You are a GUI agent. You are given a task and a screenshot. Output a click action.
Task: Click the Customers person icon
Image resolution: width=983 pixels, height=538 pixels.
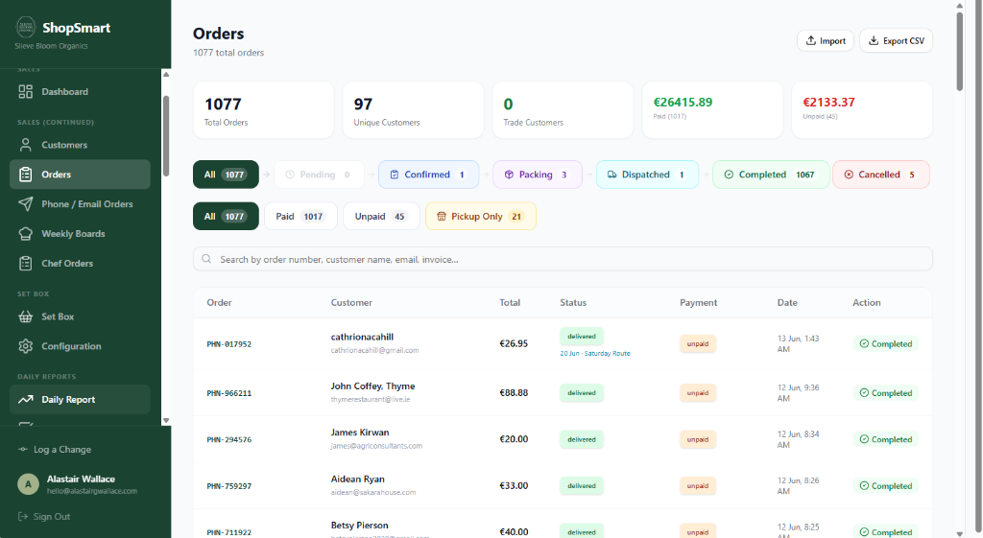pyautogui.click(x=26, y=145)
